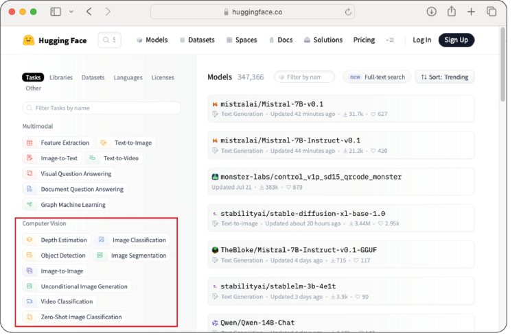Click the browser back arrow
532x335 pixels.
pyautogui.click(x=89, y=12)
